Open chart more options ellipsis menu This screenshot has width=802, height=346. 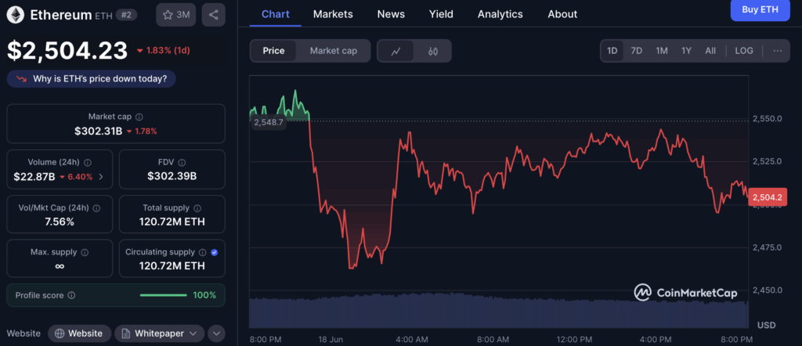coord(777,51)
